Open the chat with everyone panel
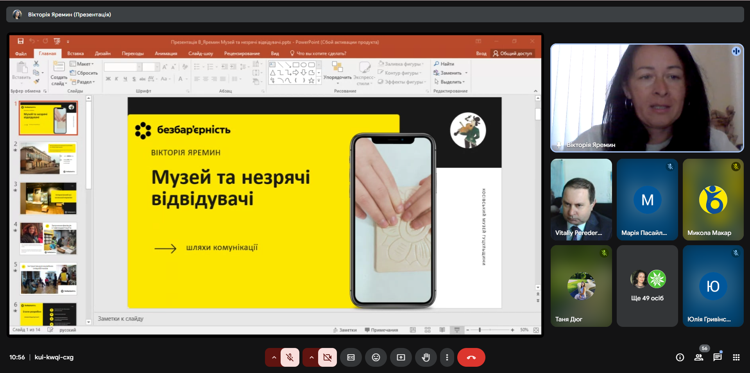 pyautogui.click(x=717, y=357)
